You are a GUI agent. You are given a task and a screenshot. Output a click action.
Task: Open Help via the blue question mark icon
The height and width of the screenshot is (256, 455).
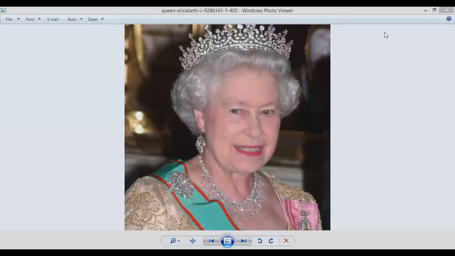[x=449, y=19]
